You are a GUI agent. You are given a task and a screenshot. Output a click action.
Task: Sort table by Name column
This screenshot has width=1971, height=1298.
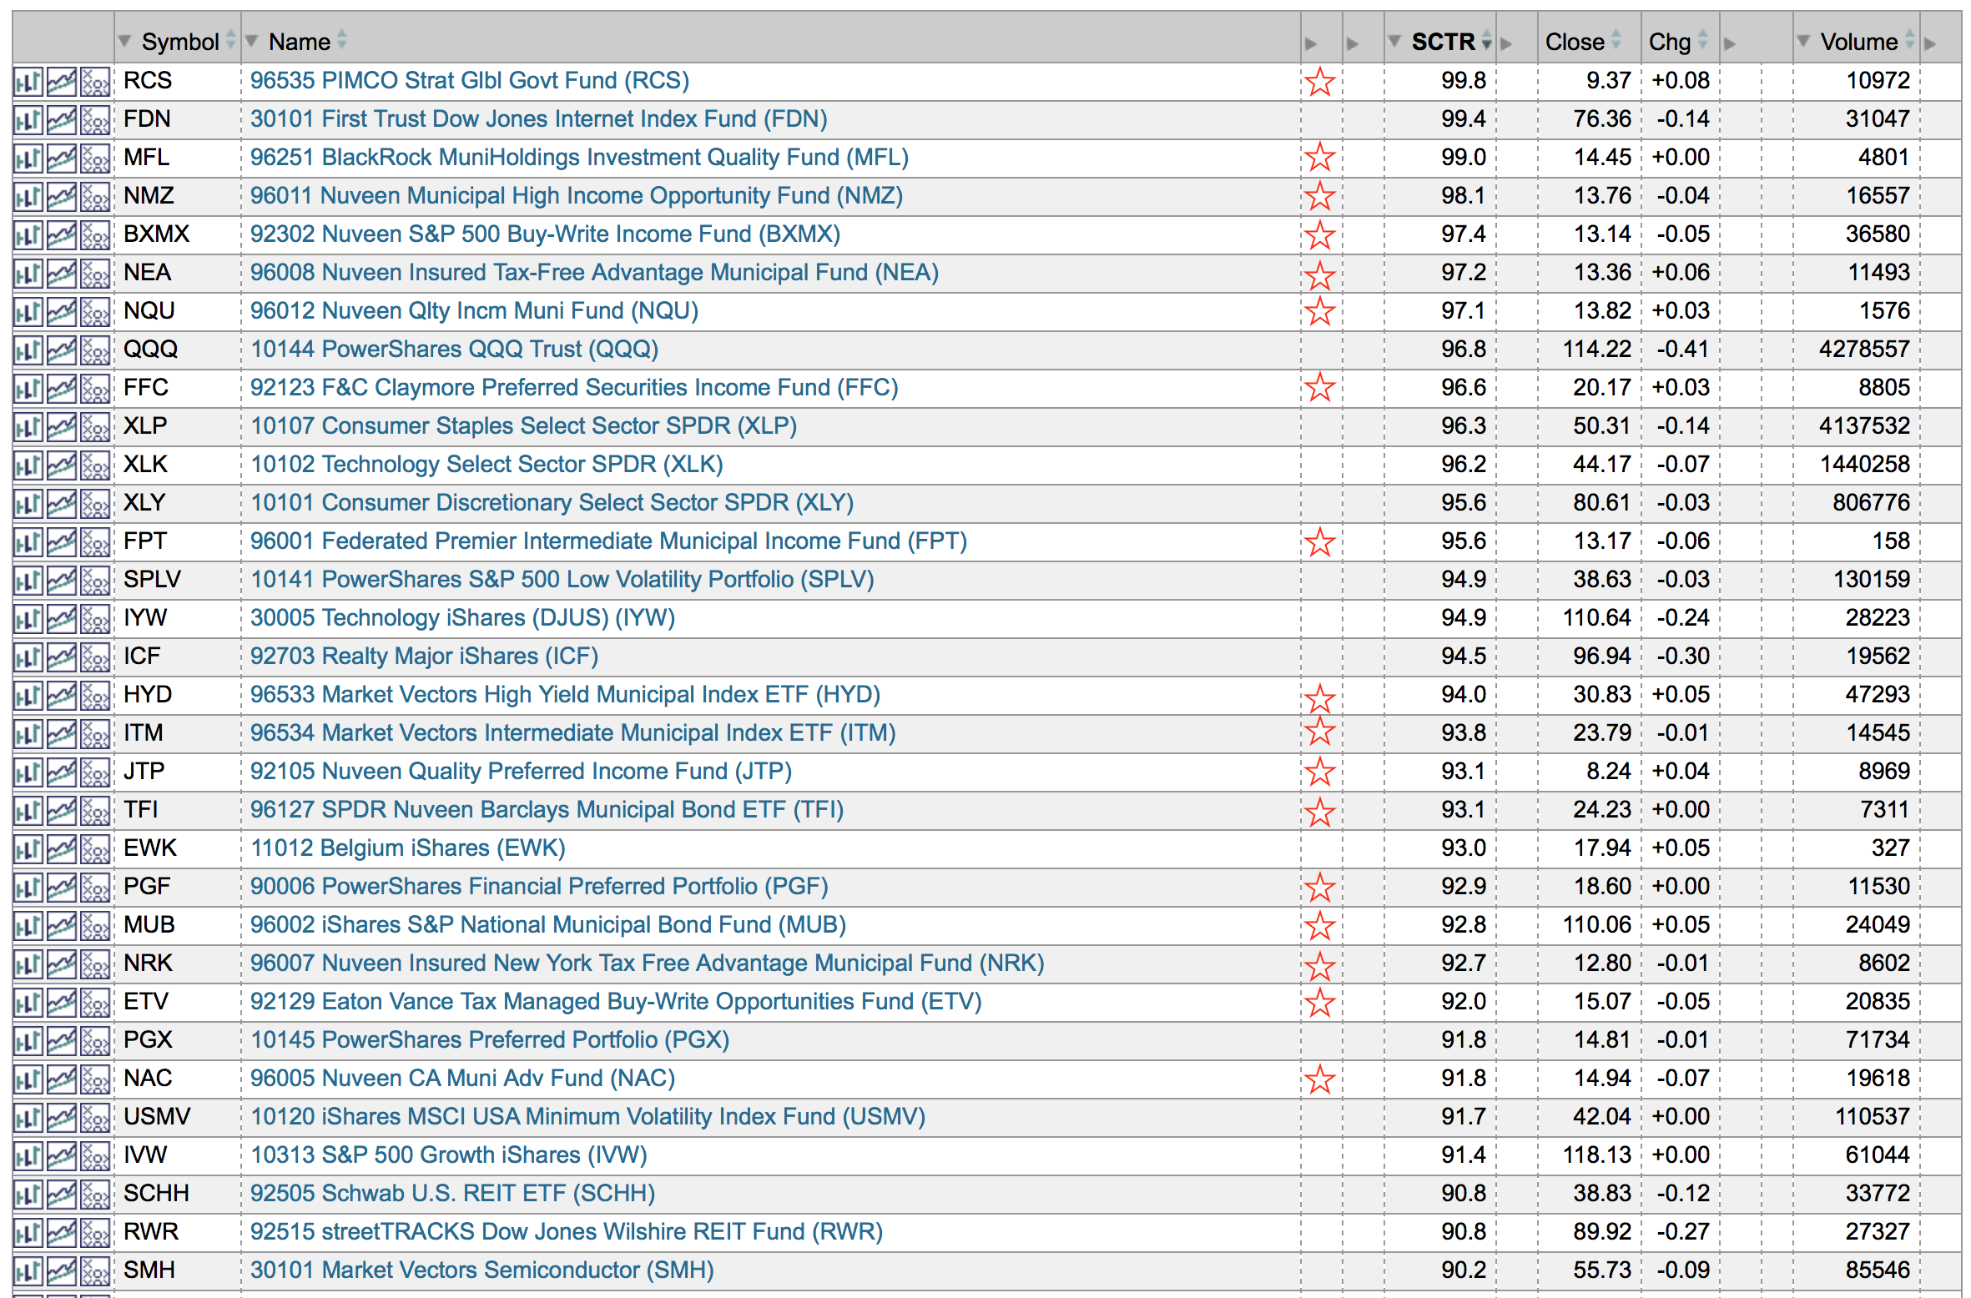[x=341, y=40]
